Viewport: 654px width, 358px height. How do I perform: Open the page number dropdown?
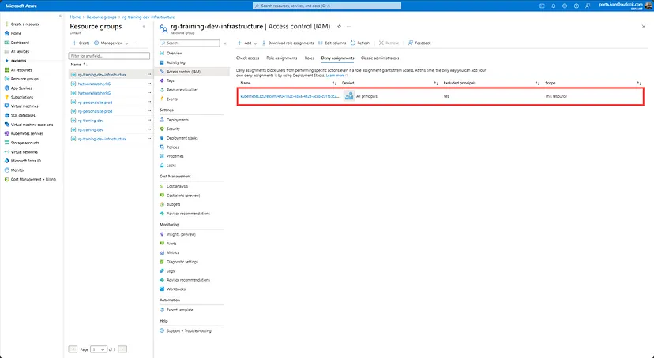[x=99, y=349]
